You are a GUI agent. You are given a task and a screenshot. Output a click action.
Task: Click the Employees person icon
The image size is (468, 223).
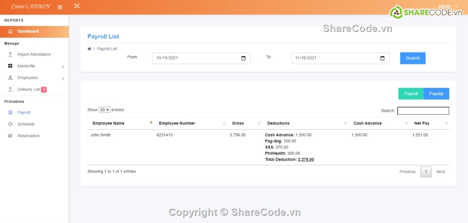pos(10,78)
